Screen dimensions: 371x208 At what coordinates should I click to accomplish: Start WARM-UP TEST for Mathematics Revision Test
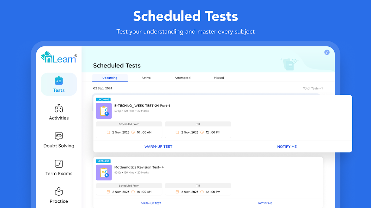tap(151, 203)
